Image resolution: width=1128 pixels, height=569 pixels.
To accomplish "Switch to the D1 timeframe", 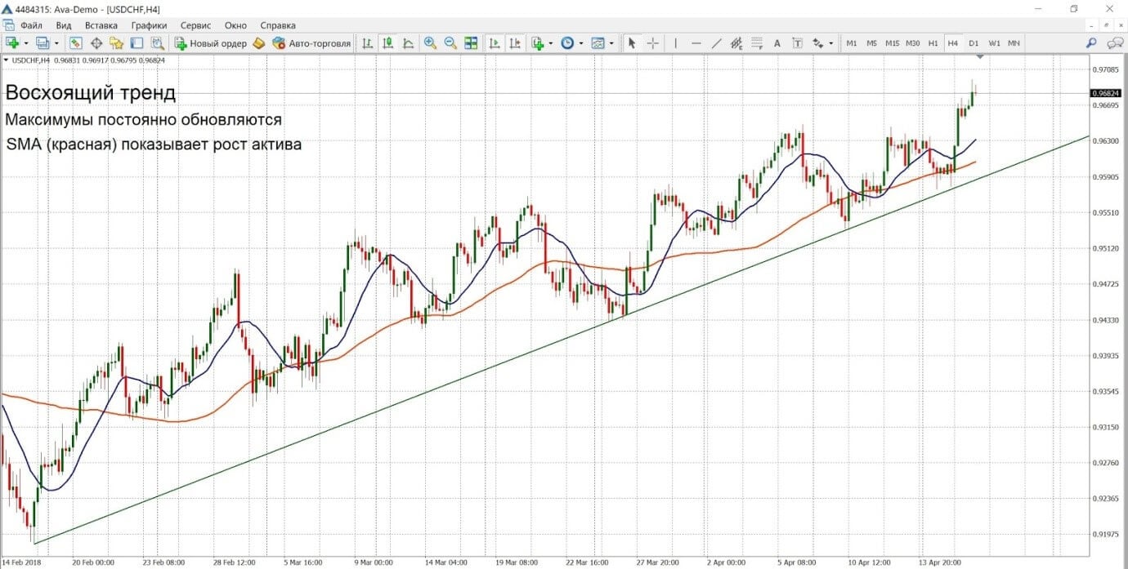I will tap(974, 43).
